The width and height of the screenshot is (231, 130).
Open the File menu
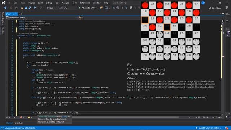tap(9, 3)
